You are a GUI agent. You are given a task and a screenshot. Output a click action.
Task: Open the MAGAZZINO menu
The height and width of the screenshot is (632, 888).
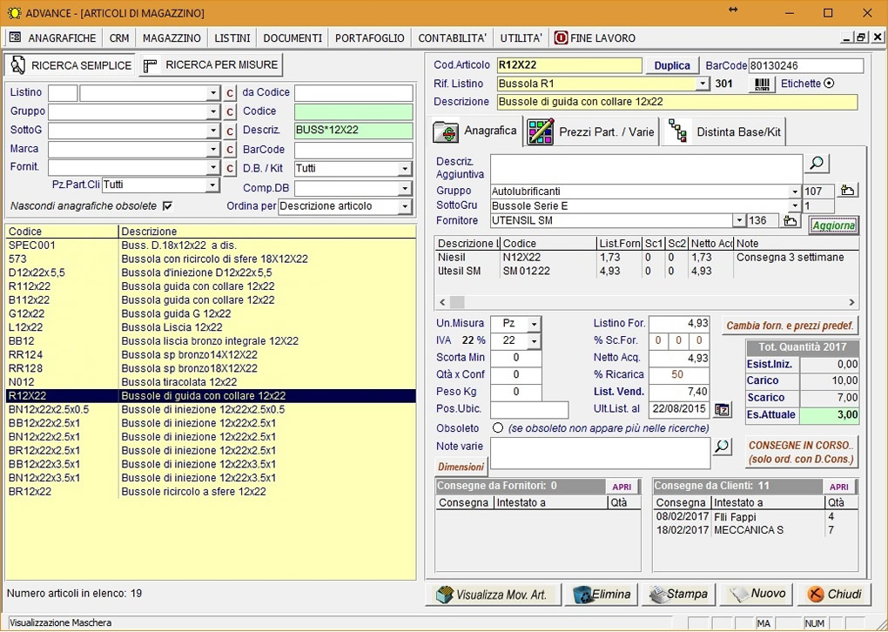(x=172, y=38)
